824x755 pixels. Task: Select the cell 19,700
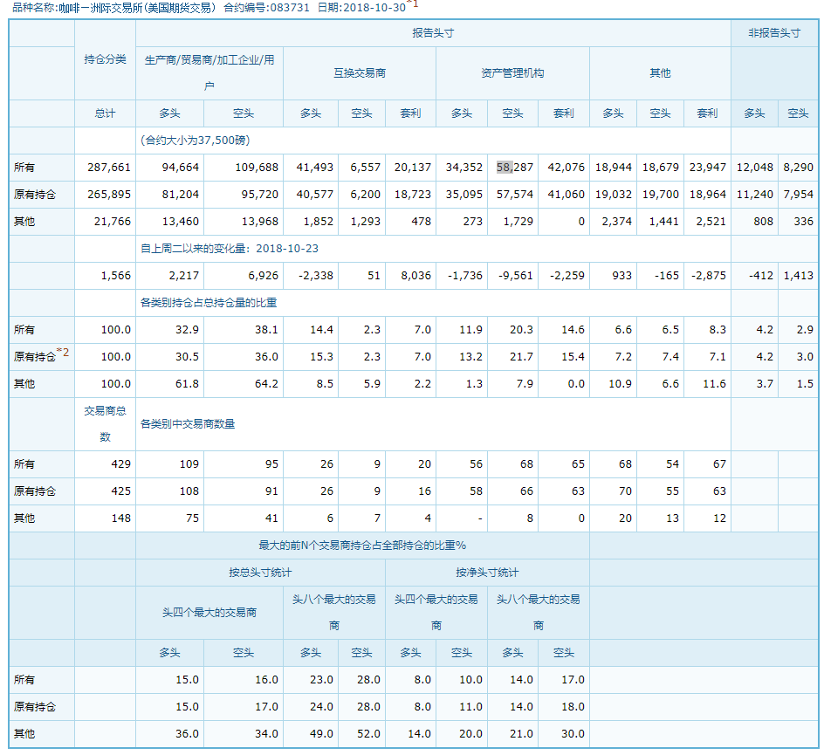coord(661,195)
